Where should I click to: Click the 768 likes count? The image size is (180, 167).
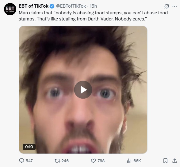click(101, 161)
